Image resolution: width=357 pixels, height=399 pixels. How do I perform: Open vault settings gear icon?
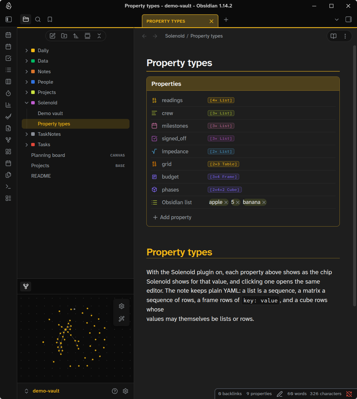(x=126, y=391)
